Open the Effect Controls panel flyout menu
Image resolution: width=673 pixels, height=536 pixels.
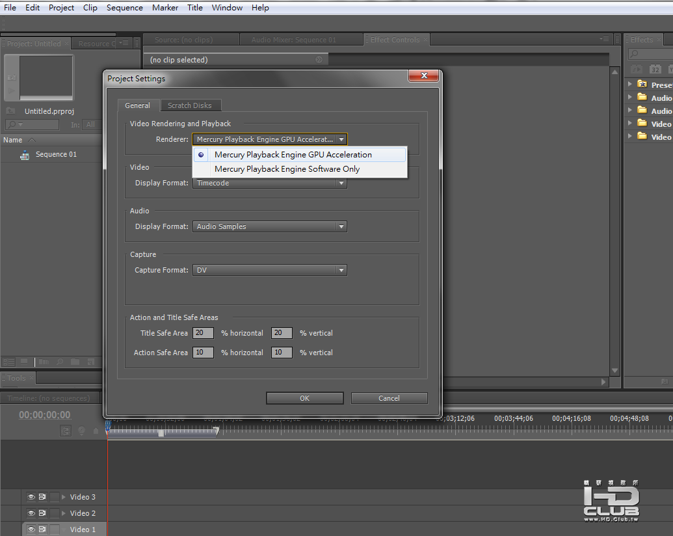pos(604,39)
